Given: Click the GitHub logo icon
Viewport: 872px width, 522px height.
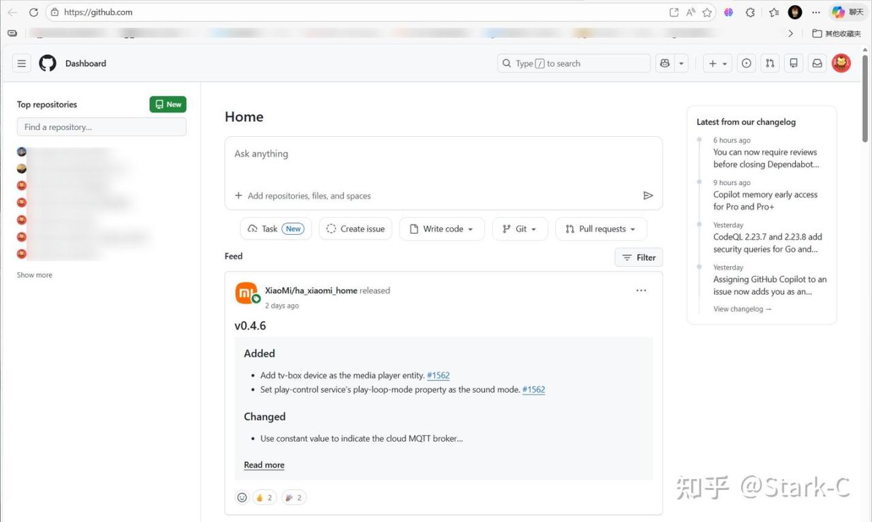Looking at the screenshot, I should tap(48, 63).
